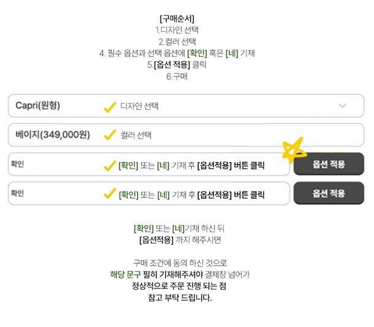374x327 pixels.
Task: Click step 2.컬러 선택 in the purchase order list
Action: pos(177,41)
